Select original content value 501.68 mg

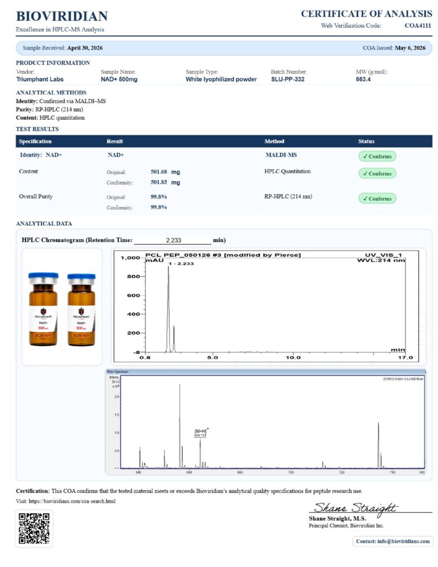166,172
